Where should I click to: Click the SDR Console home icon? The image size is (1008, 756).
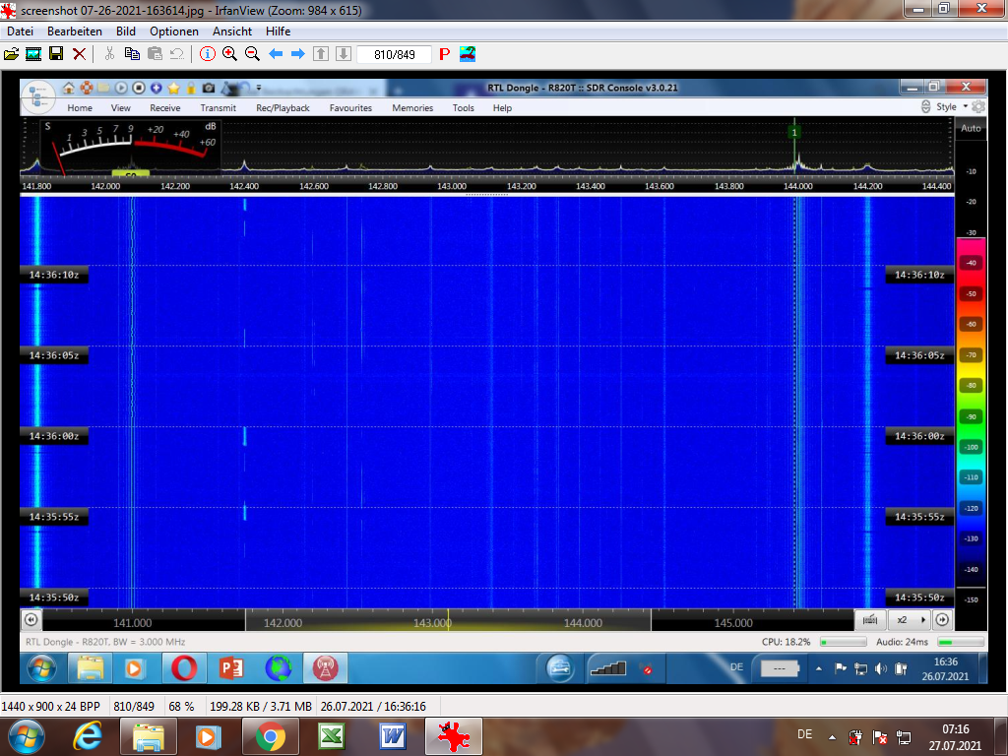pyautogui.click(x=69, y=88)
